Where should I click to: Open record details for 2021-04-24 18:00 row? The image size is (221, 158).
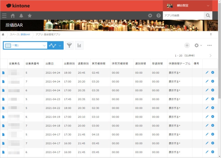pos(3,73)
